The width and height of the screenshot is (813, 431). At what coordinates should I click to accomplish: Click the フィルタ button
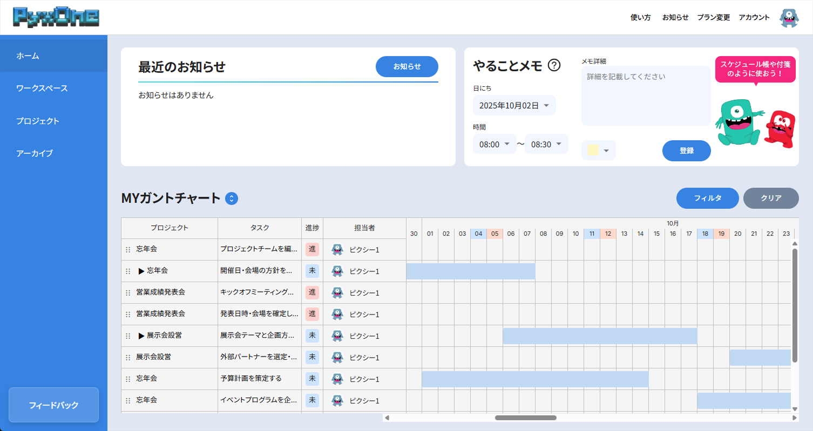tap(707, 198)
